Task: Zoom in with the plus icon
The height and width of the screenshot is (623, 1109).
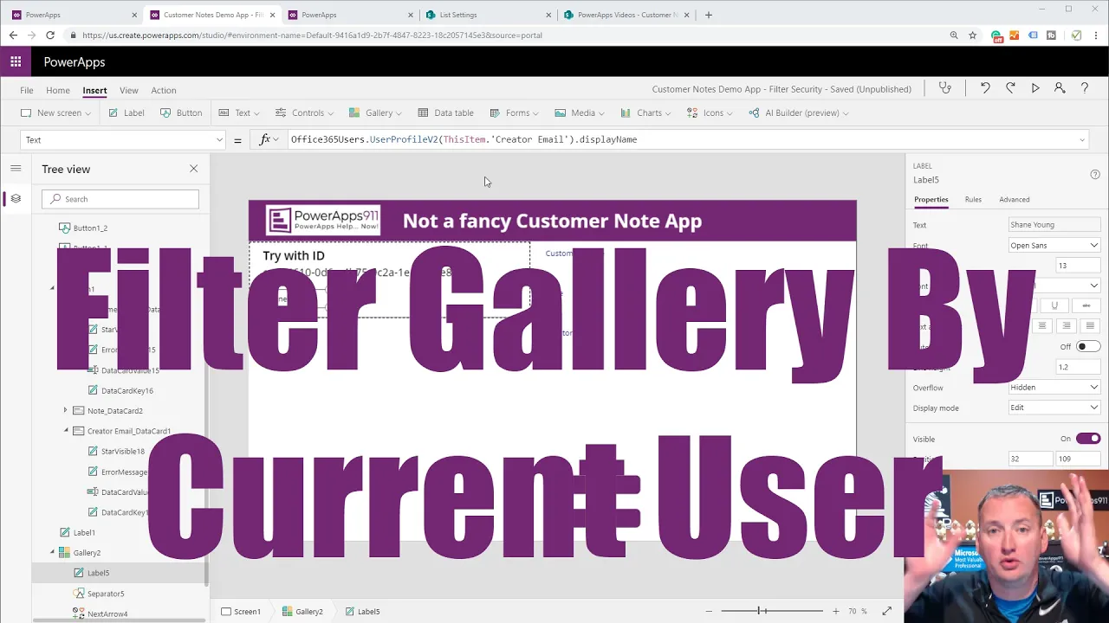Action: (835, 612)
